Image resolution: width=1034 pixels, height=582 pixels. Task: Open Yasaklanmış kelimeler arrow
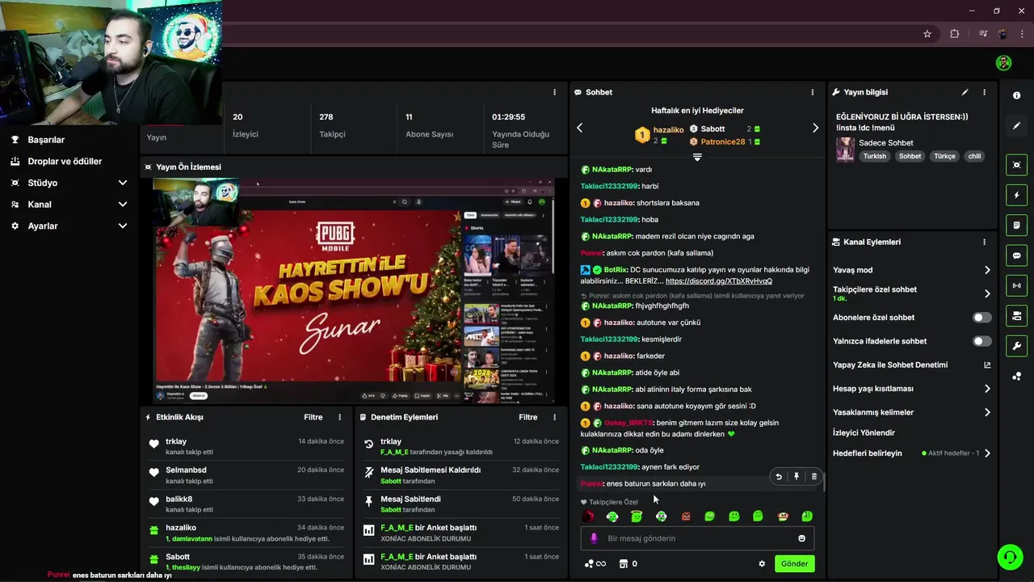[x=987, y=412]
